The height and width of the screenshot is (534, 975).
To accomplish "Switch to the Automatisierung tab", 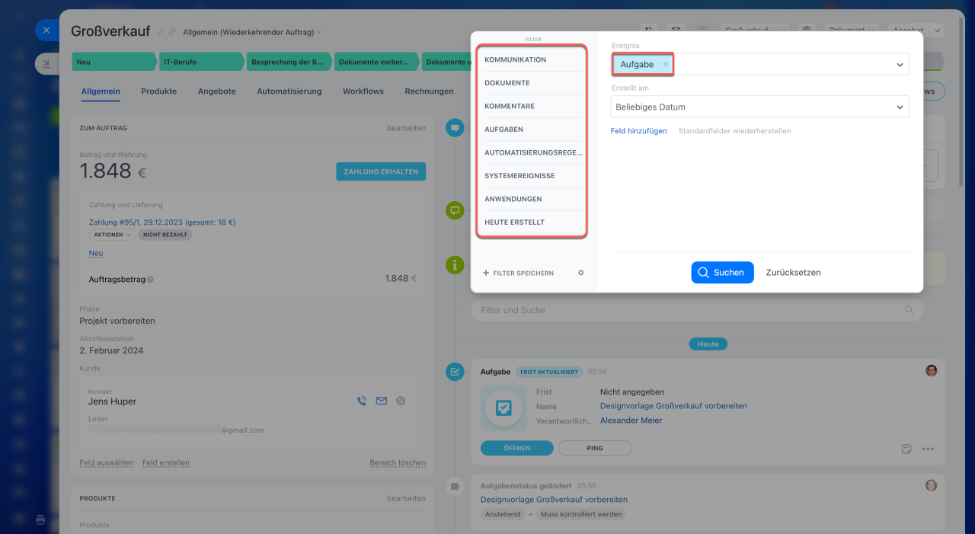I will [289, 91].
